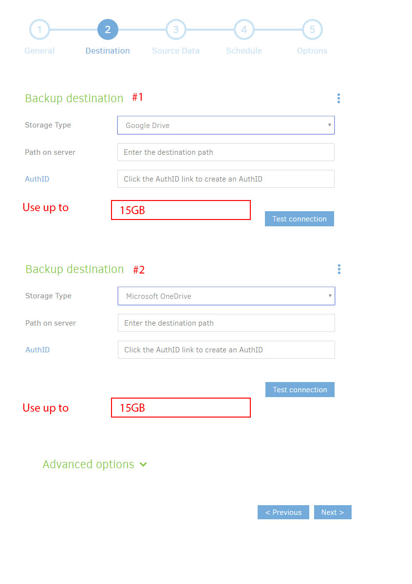
Task: Open the kebab menu for Backup destination #2
Action: 339,269
